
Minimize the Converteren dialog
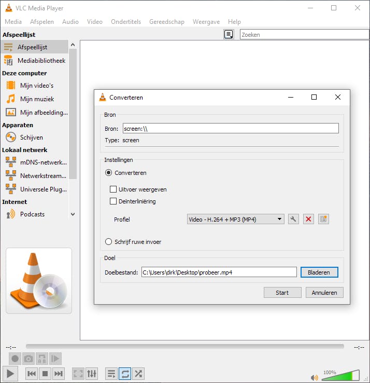click(x=291, y=97)
